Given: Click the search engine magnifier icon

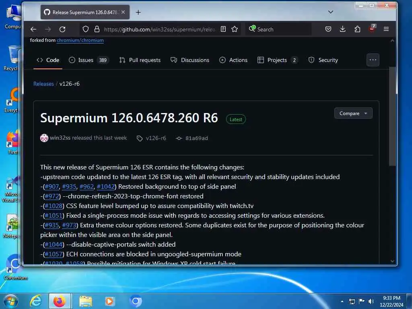Looking at the screenshot, I should pyautogui.click(x=252, y=29).
